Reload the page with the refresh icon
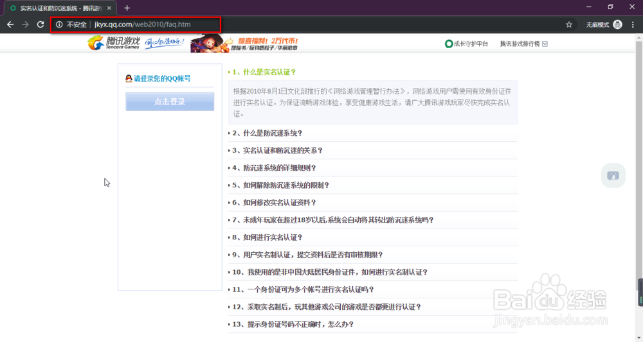643x342 pixels. click(40, 24)
